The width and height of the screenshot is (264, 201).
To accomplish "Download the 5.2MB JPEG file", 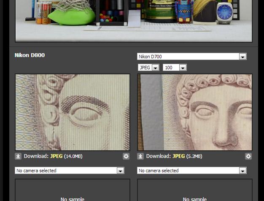I will pyautogui.click(x=178, y=156).
